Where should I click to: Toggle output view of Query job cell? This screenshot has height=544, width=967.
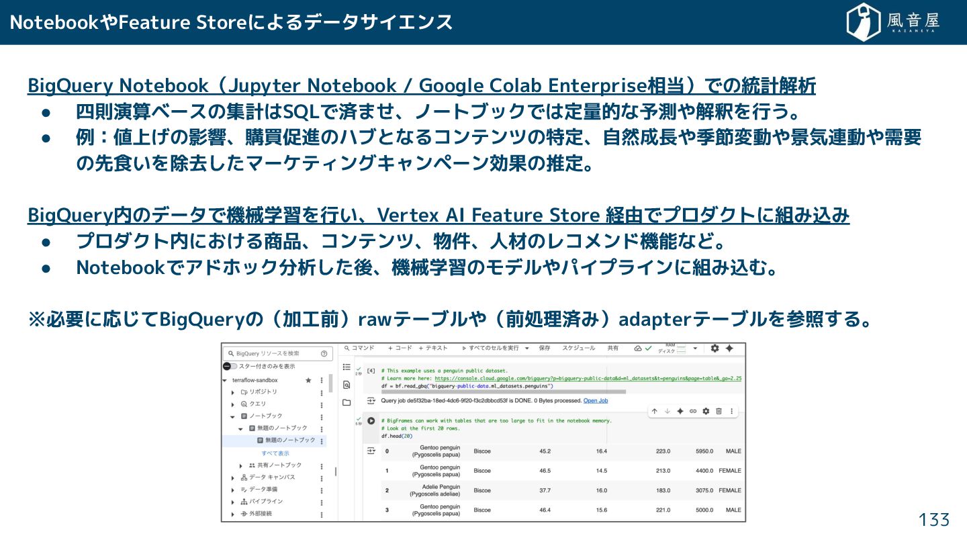[x=371, y=401]
